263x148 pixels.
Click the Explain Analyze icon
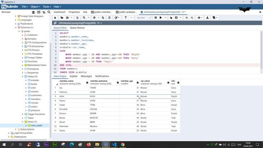[x=176, y=18]
